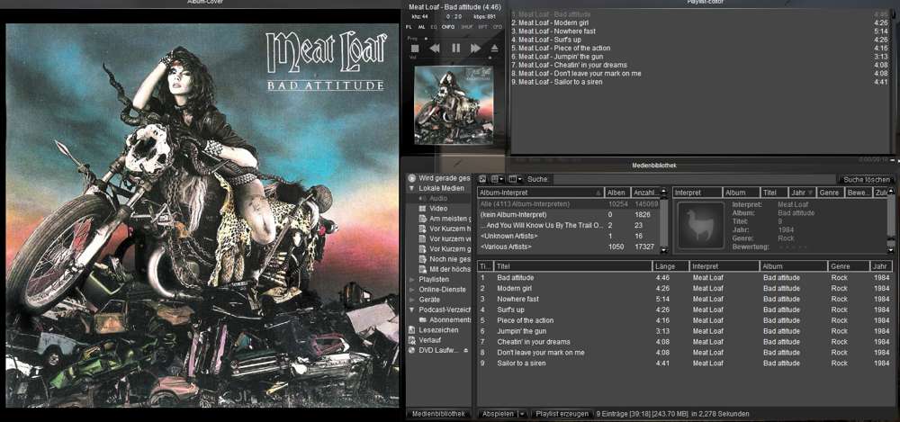Skip to the previous track
This screenshot has height=422, width=900.
pyautogui.click(x=435, y=48)
